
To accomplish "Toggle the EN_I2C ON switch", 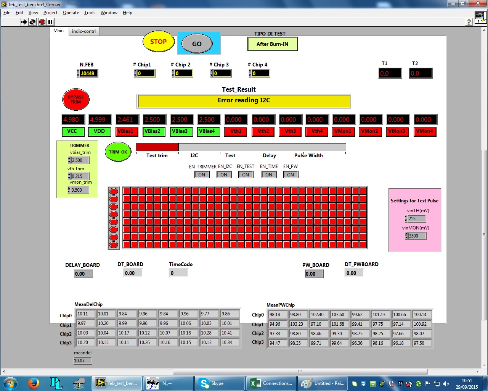I will click(224, 174).
